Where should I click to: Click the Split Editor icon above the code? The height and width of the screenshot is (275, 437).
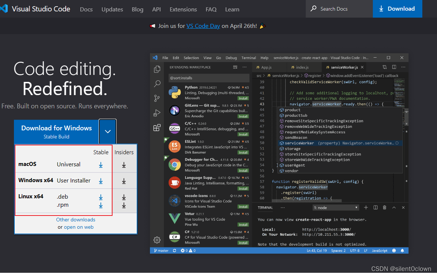[393, 67]
